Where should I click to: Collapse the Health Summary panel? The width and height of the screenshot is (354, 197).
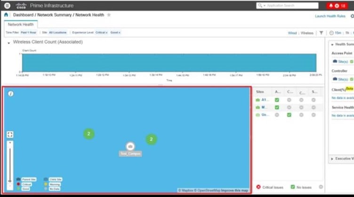pos(332,45)
